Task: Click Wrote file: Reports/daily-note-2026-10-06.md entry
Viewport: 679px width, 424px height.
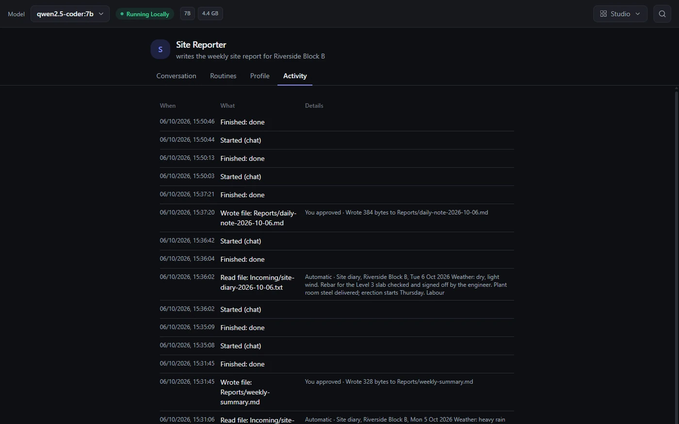Action: click(259, 218)
